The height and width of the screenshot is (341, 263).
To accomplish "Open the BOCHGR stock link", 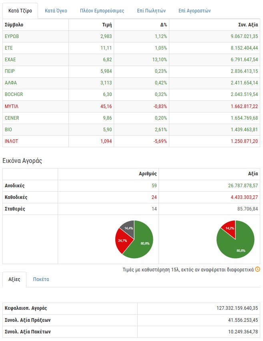I will pyautogui.click(x=14, y=94).
